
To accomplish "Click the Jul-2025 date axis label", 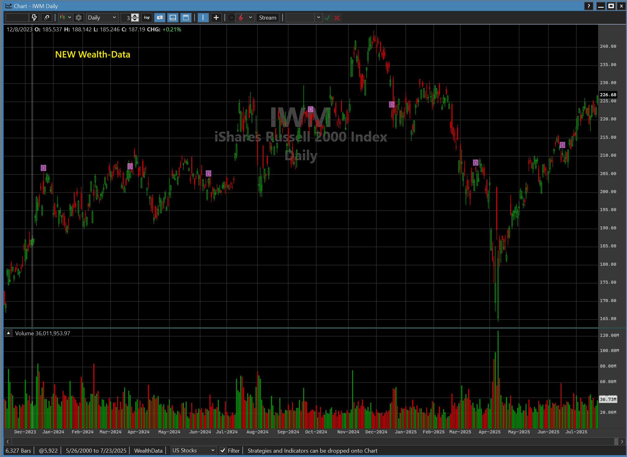I will [576, 432].
